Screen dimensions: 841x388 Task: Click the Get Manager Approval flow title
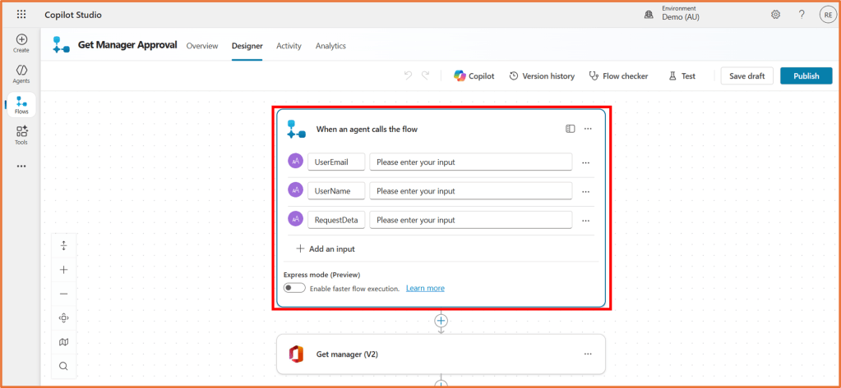[127, 45]
